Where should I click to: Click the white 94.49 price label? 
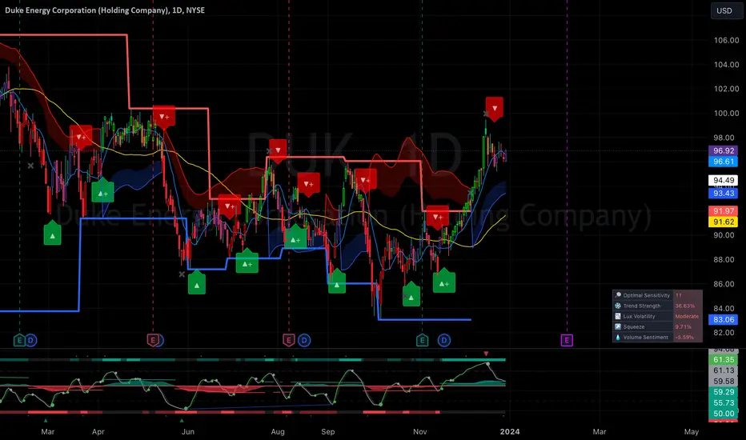pyautogui.click(x=723, y=180)
